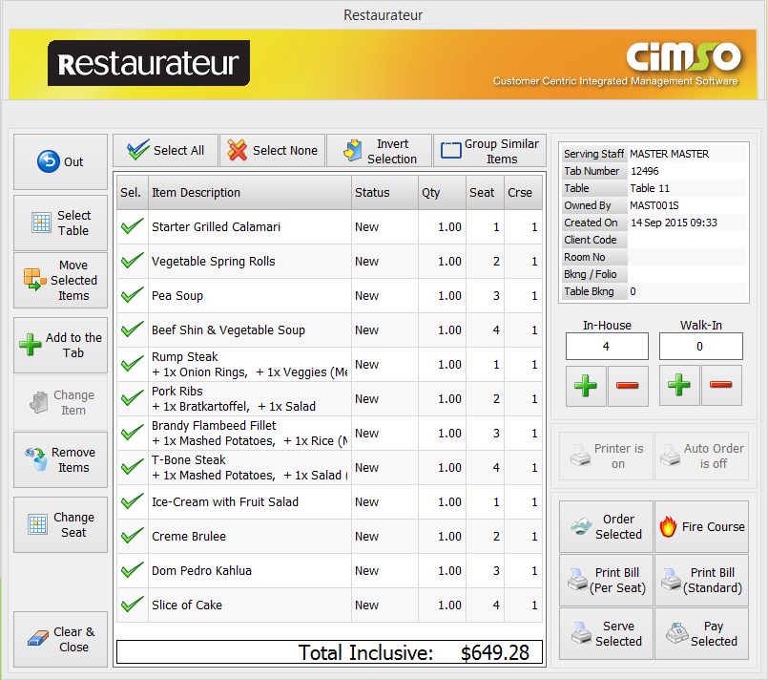Deselect the Pork Ribs checkmark

[133, 398]
